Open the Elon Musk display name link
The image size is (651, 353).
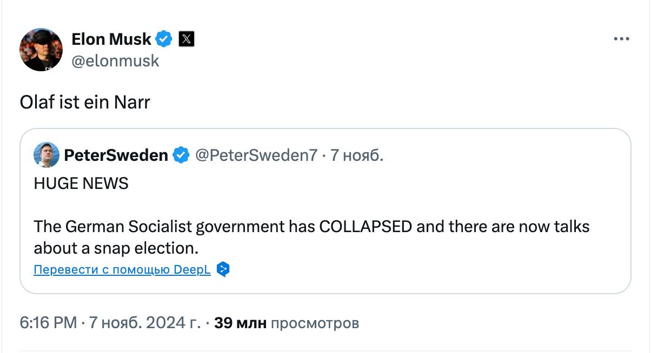pos(111,39)
